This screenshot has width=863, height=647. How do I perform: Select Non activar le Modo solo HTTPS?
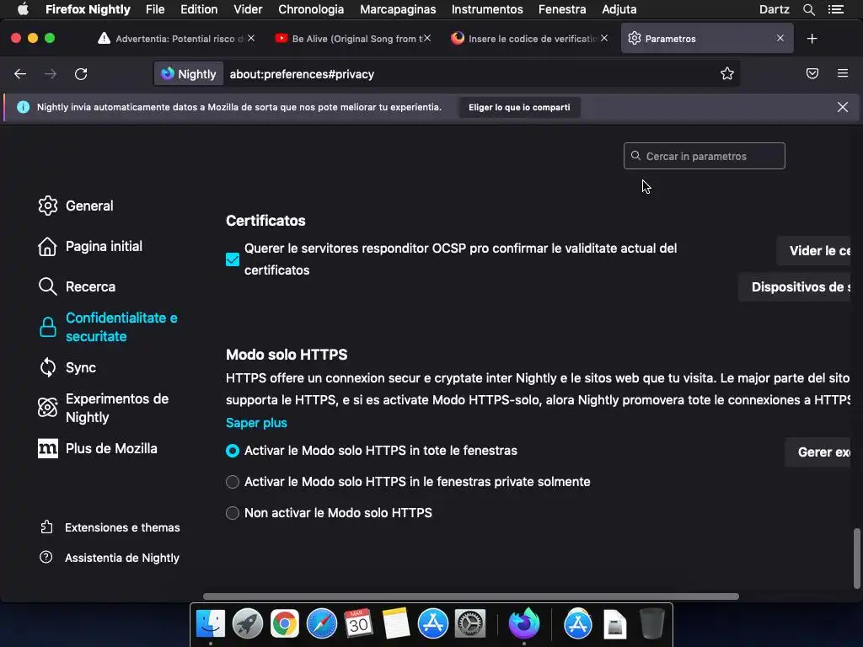[x=233, y=513]
